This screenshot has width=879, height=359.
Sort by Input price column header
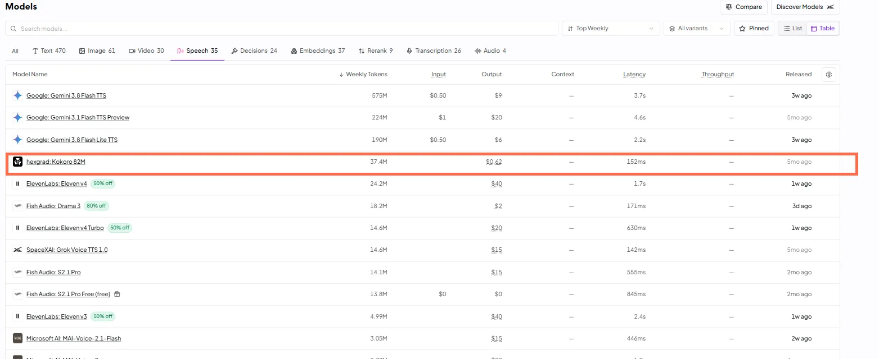439,74
